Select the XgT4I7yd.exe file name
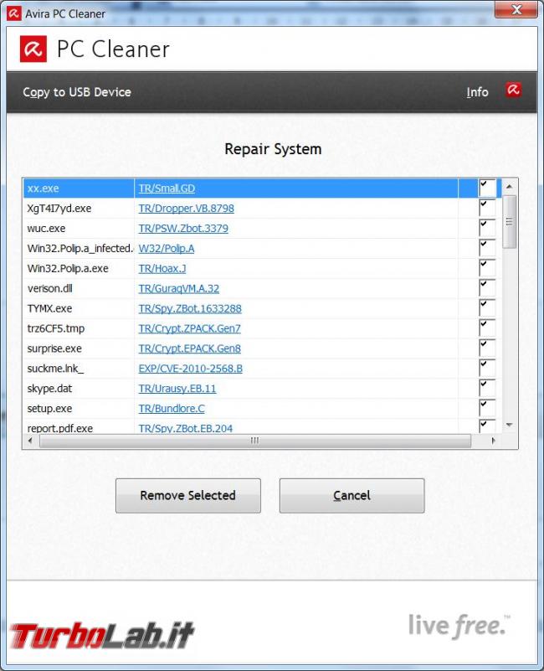544x671 pixels. tap(59, 209)
